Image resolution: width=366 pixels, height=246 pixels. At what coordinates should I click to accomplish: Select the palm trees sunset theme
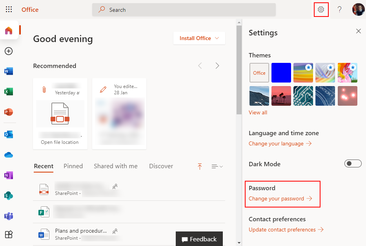click(x=281, y=96)
